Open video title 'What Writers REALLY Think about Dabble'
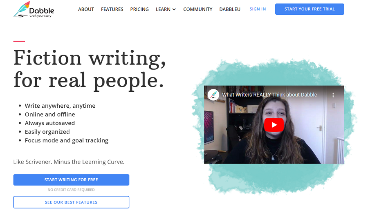Screen dimensions: 368x215 [269, 95]
